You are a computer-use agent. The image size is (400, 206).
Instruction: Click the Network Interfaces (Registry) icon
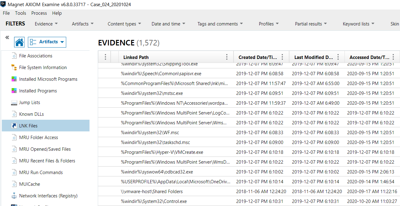(14, 196)
